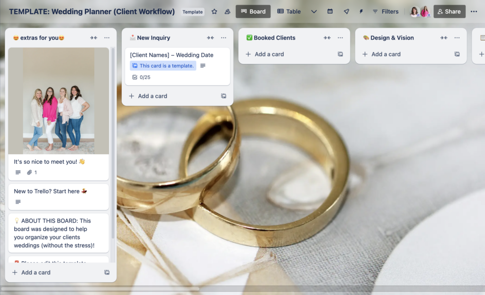This screenshot has width=485, height=295.
Task: Add a card in New Inquiry
Action: coord(148,96)
